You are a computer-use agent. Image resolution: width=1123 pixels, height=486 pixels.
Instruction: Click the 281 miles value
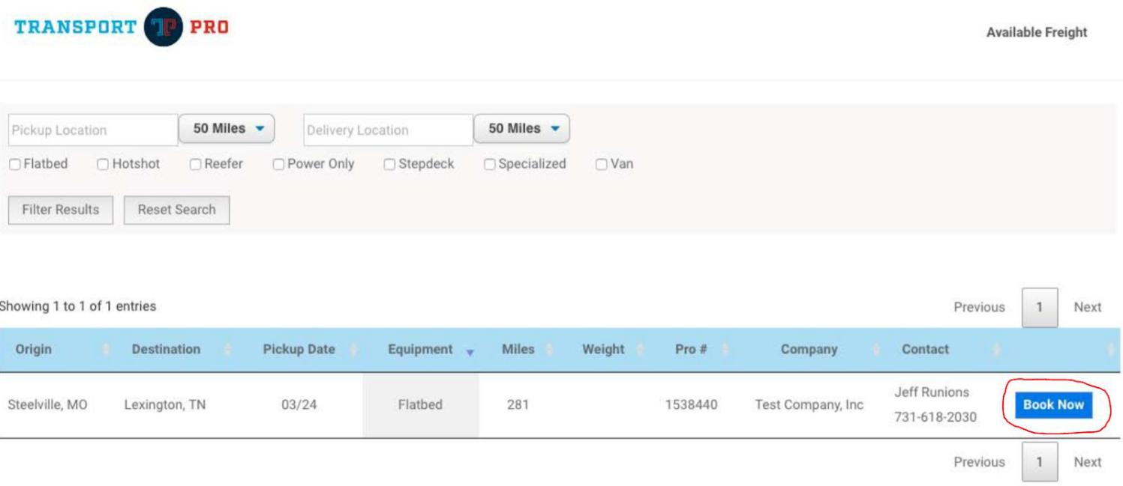518,404
